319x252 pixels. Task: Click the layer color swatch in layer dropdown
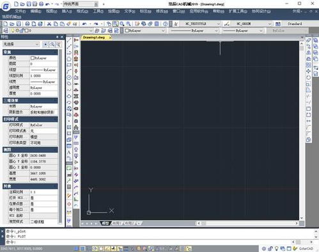[27, 31]
